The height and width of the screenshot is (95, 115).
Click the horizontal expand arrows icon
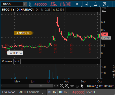[72, 86]
